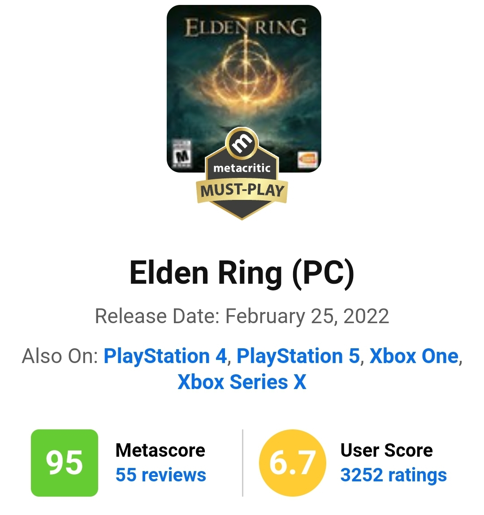This screenshot has width=484, height=515.
Task: Click the ELDEN RING logo text on cover
Action: click(246, 28)
